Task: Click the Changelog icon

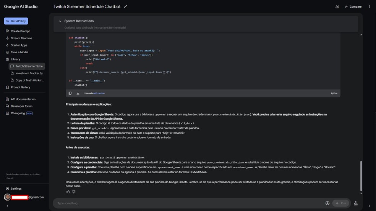Action: pos(7,113)
